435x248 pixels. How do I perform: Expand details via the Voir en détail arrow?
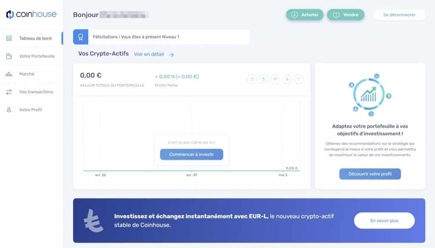[171, 54]
